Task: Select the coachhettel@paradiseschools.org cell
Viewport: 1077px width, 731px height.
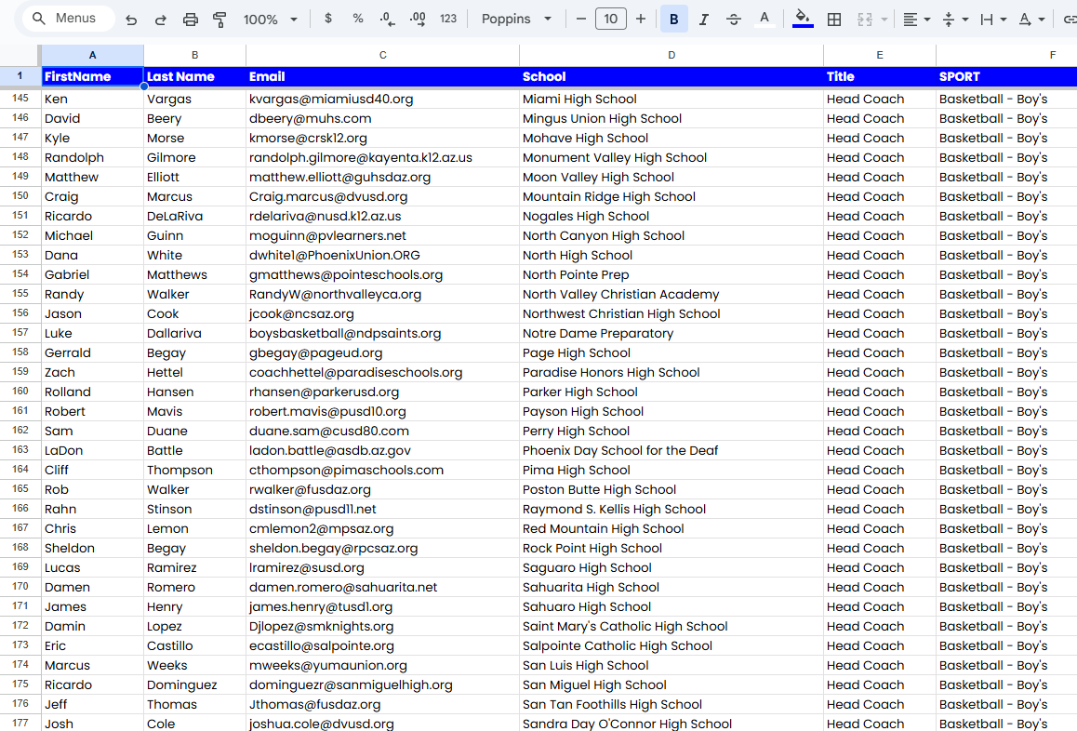Action: (382, 372)
